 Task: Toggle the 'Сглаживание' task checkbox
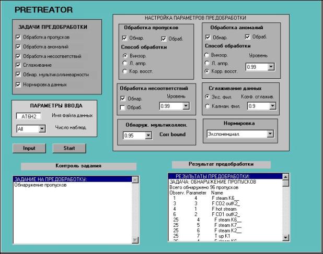pyautogui.click(x=18, y=65)
